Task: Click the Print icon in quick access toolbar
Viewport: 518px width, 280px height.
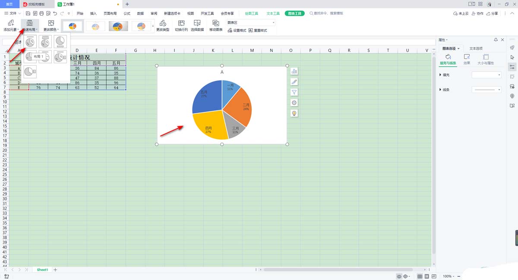Action: coord(41,13)
